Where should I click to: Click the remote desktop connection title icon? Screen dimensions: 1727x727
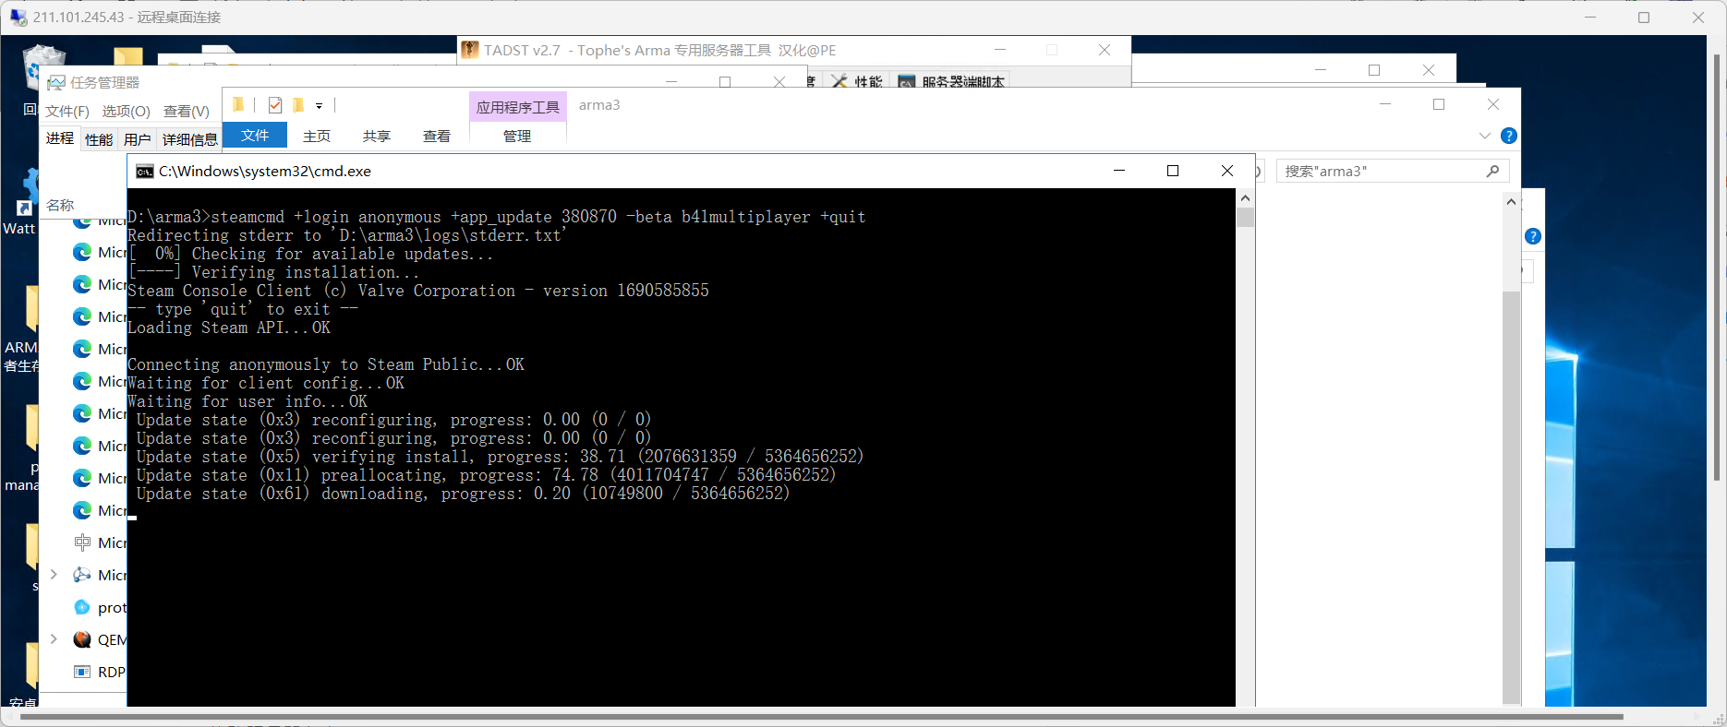pyautogui.click(x=18, y=18)
